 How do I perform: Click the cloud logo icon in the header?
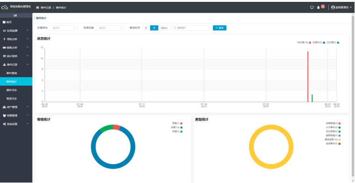tap(5, 7)
